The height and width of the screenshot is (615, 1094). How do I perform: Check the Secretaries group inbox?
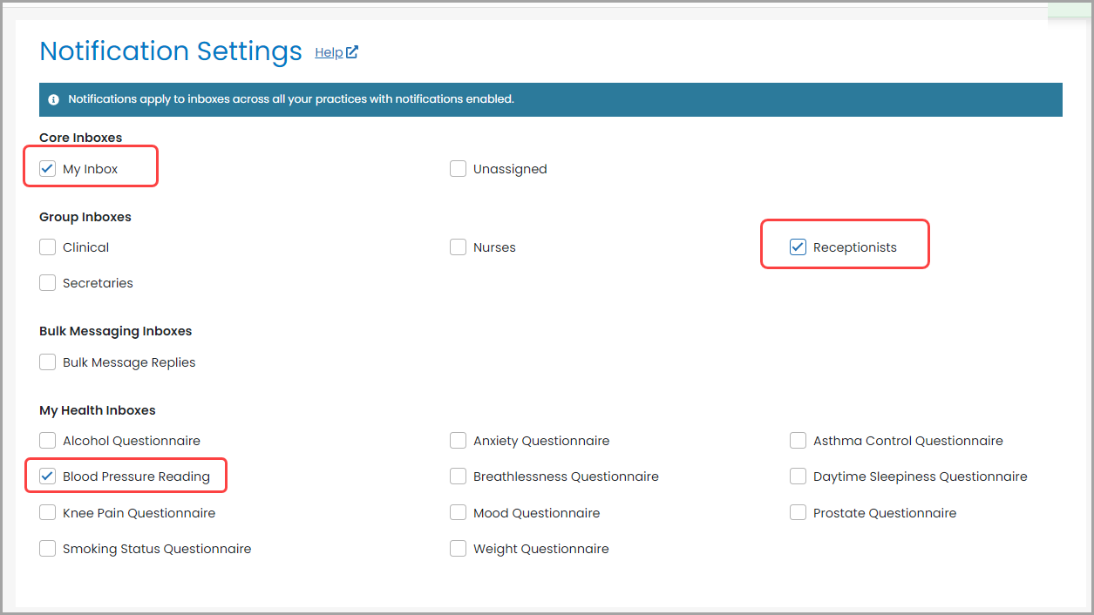click(48, 283)
